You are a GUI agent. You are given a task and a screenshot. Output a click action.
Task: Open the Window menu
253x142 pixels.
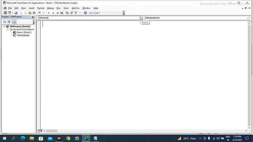pos(87,8)
